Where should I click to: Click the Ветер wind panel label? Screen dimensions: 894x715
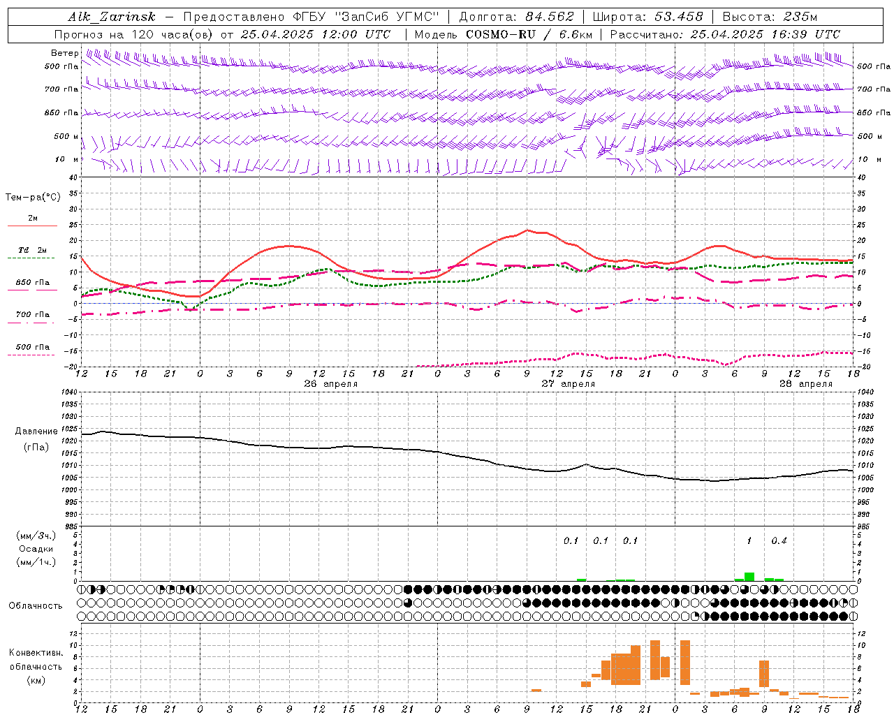tap(64, 53)
